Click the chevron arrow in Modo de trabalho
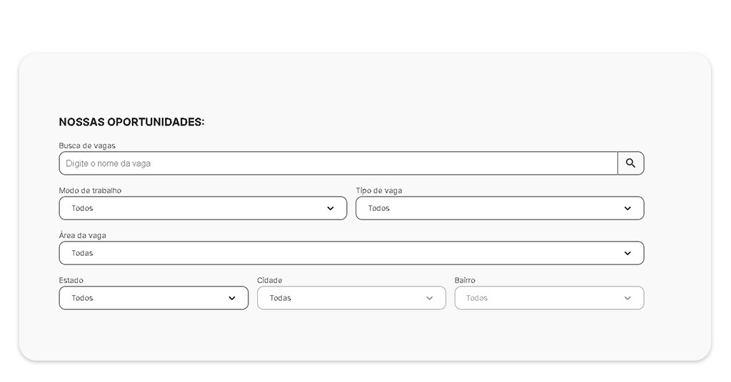 click(331, 209)
